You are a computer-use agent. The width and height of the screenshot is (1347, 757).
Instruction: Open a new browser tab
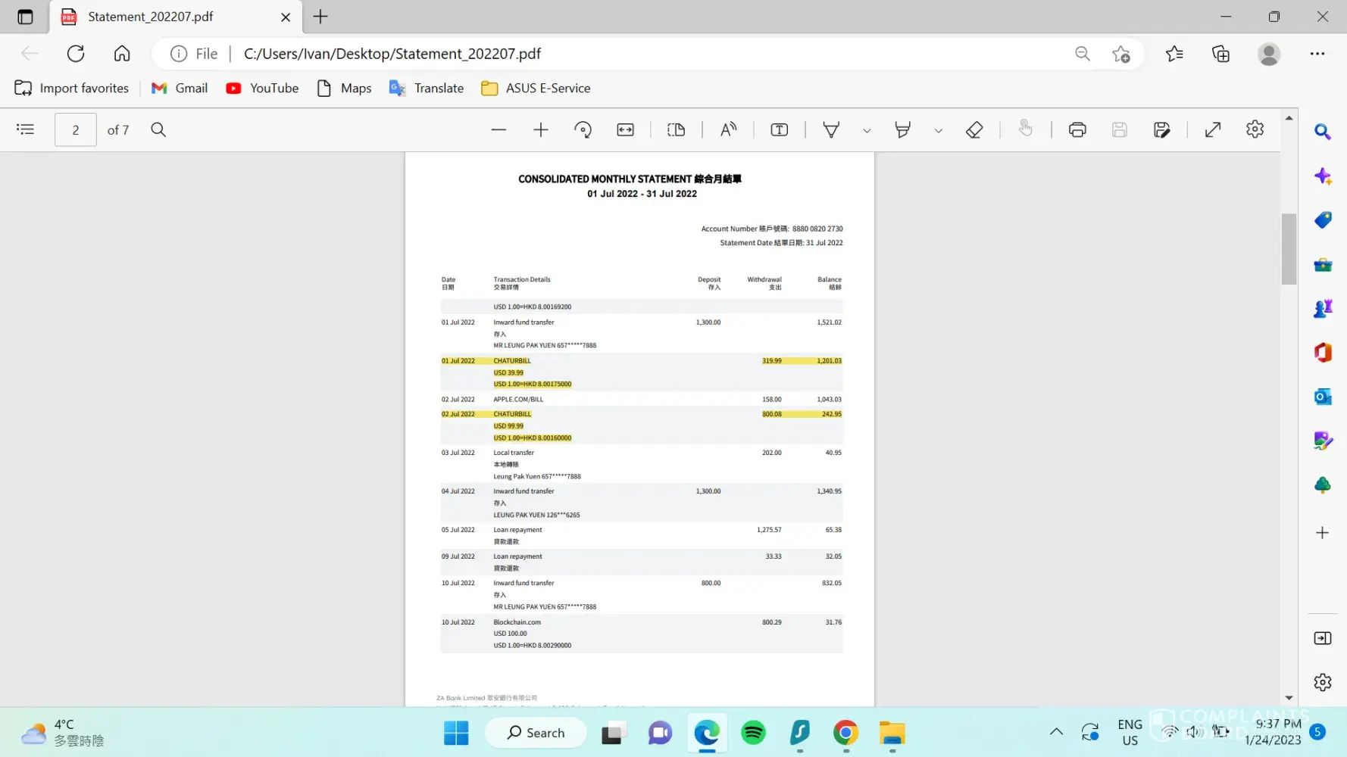click(320, 17)
